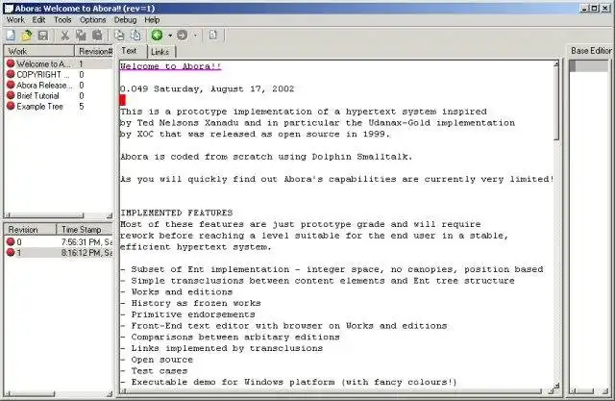Click the '7:56:31 PM' time stamp
The height and width of the screenshot is (401, 615).
pos(86,241)
